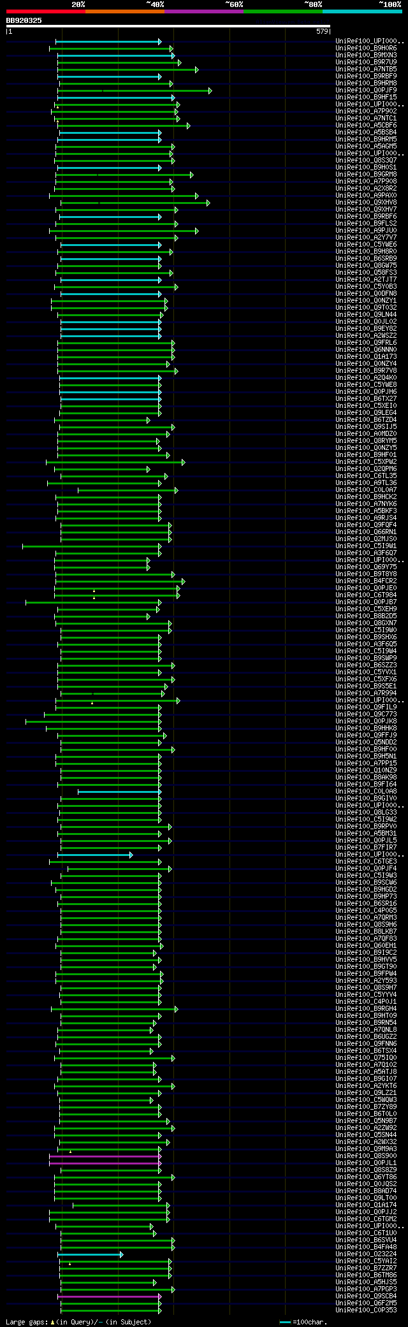This screenshot has width=408, height=1327.
Task: Select label UniRef100_Q60EH1
Action: [x=366, y=945]
